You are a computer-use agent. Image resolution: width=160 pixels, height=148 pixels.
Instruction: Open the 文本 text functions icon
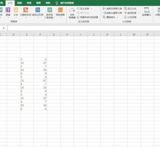click(16, 10)
